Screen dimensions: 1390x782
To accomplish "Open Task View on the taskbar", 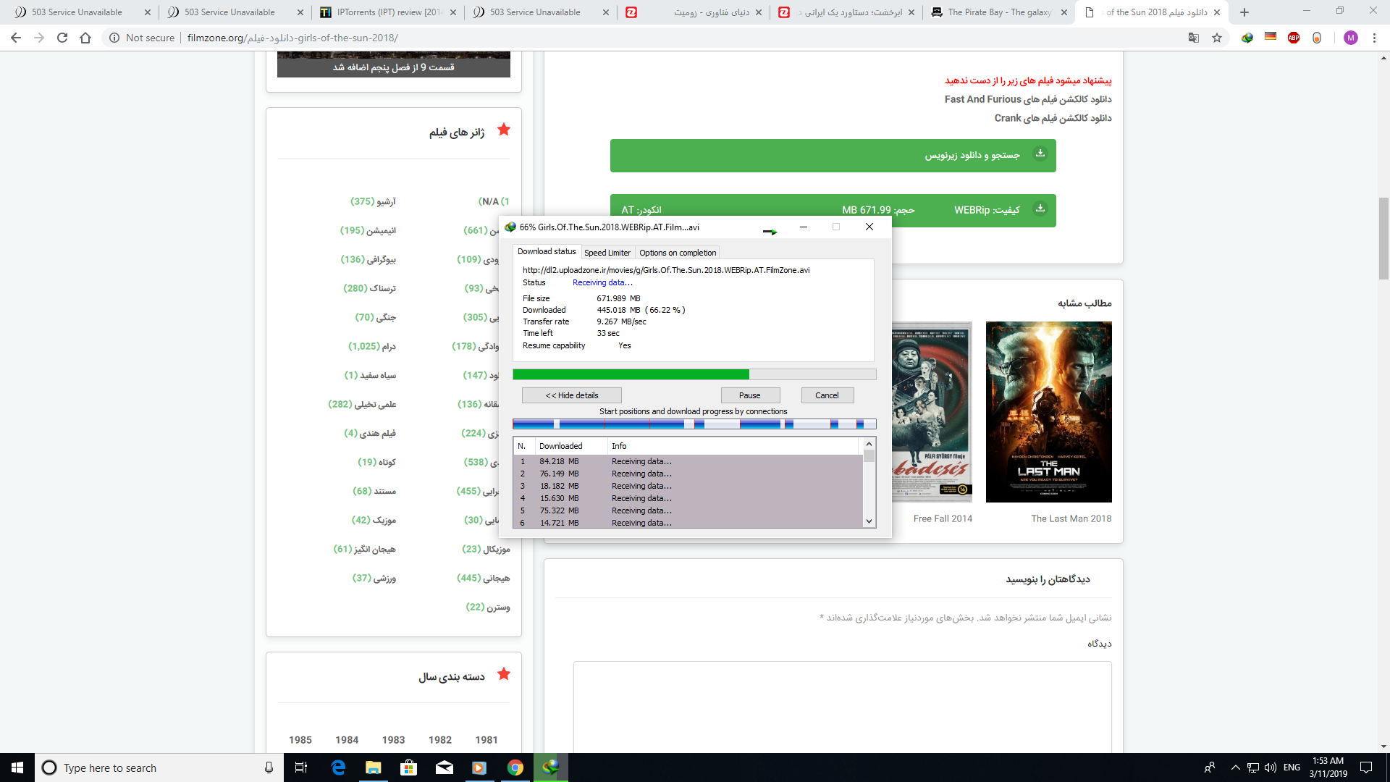I will 301,768.
